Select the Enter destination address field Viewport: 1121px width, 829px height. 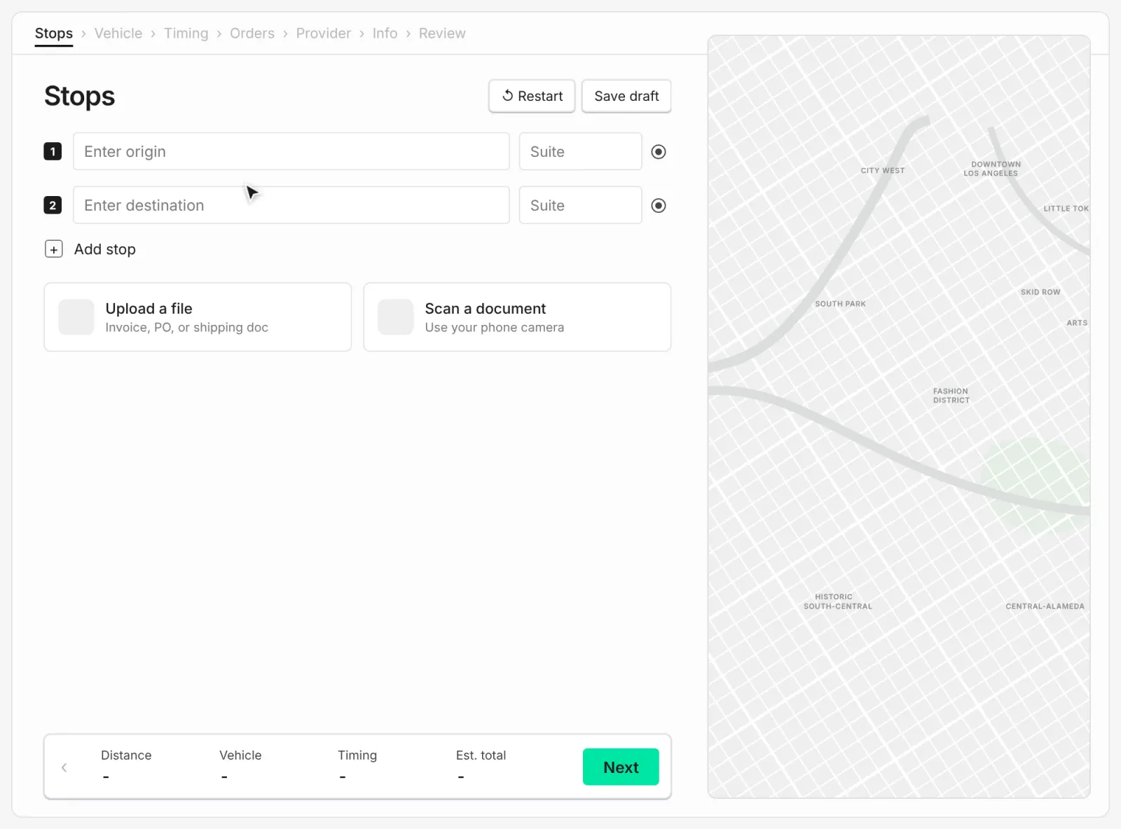pyautogui.click(x=291, y=205)
